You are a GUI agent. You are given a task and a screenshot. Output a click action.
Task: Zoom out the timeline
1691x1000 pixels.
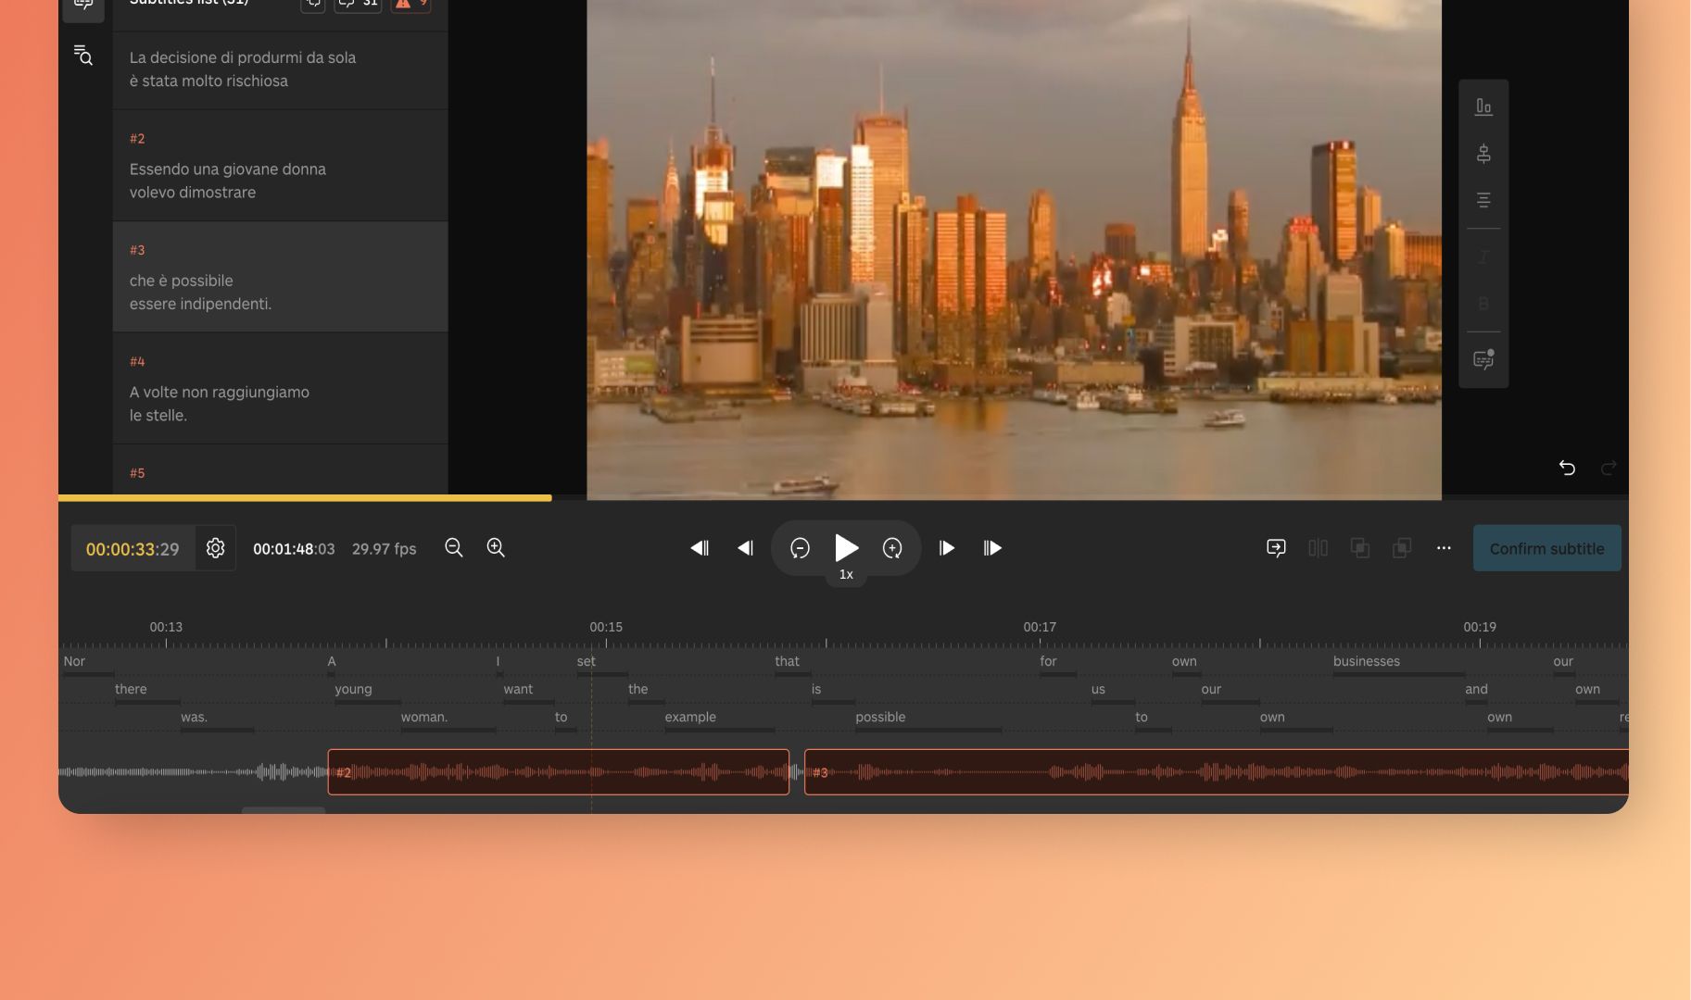[x=453, y=547]
